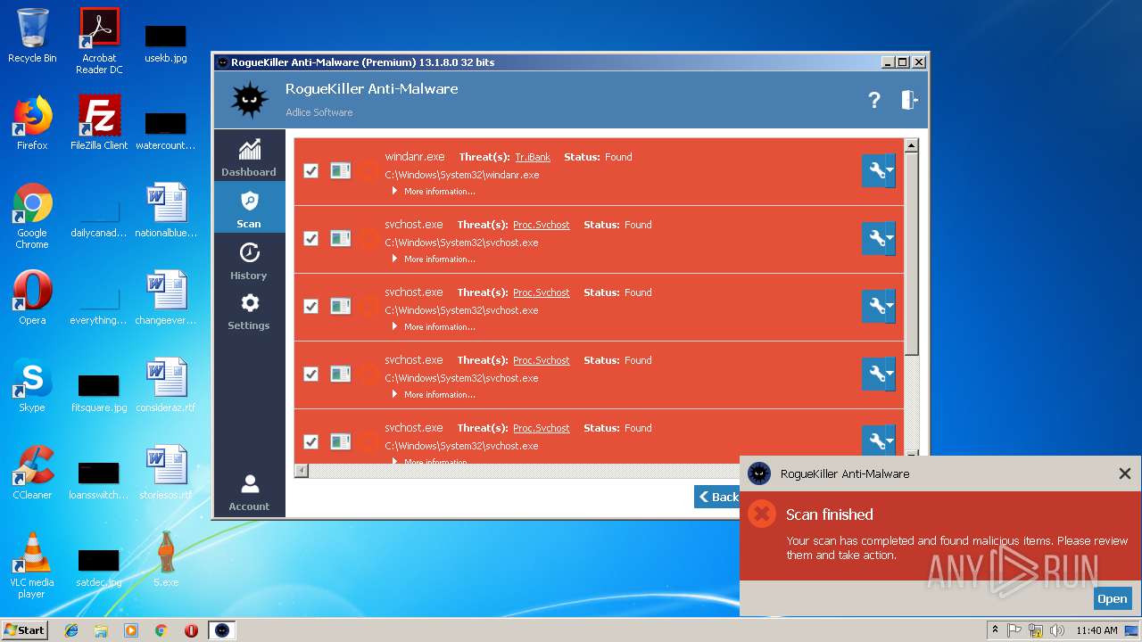Select the Skype desktop shortcut

click(32, 385)
